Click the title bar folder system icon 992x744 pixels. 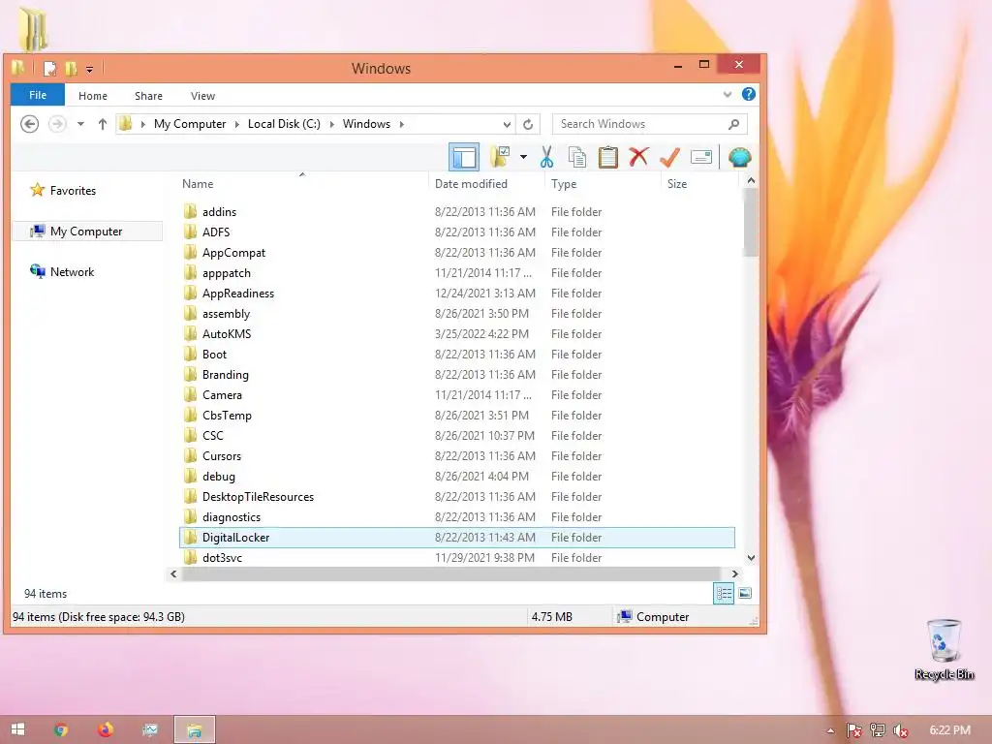point(18,68)
